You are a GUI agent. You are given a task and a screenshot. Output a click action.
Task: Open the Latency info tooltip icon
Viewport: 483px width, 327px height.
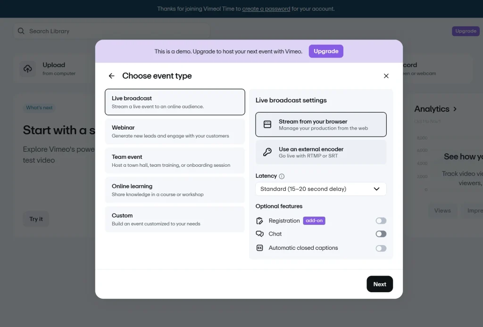[283, 175]
